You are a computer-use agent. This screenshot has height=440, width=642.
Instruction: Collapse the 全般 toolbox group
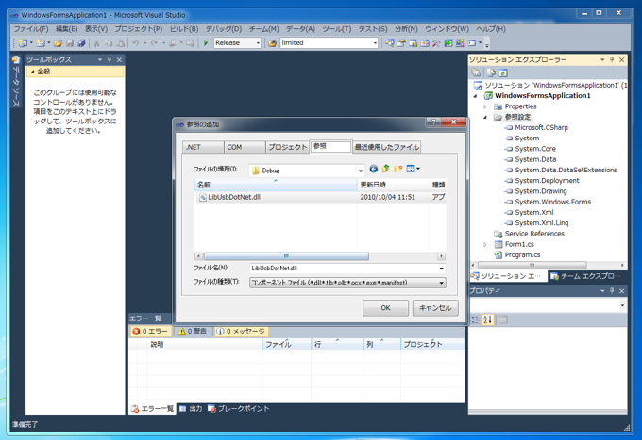tap(33, 72)
